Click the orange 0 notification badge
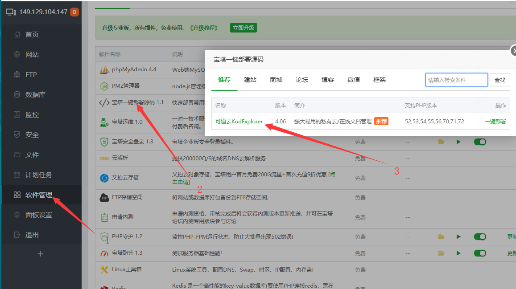The height and width of the screenshot is (289, 516). (x=74, y=12)
